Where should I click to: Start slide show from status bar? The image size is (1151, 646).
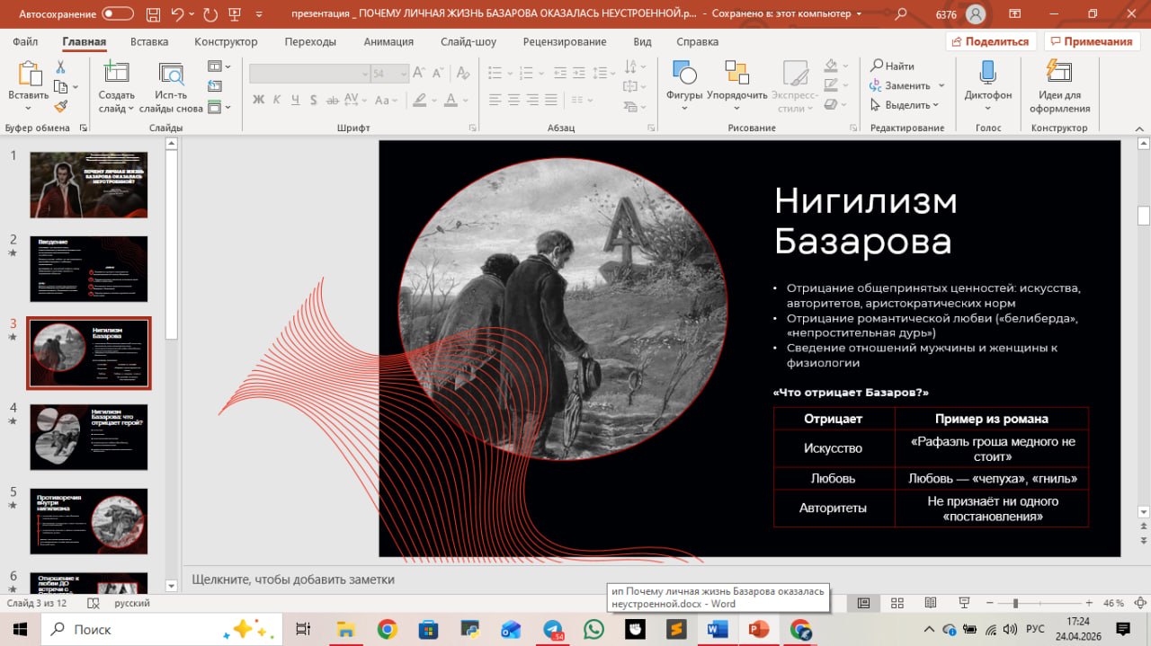pyautogui.click(x=963, y=603)
